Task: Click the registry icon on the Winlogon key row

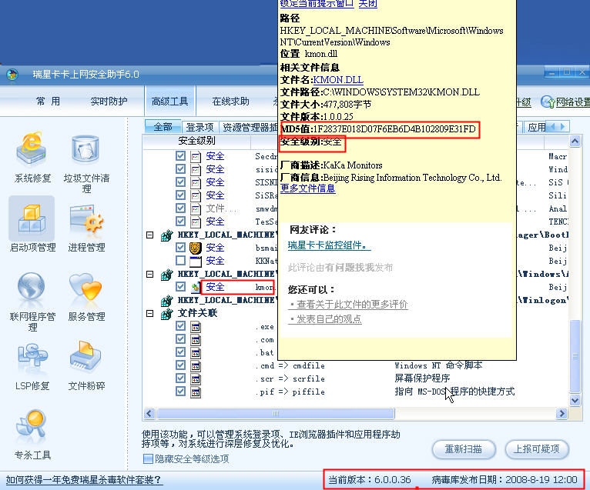Action: pyautogui.click(x=166, y=300)
